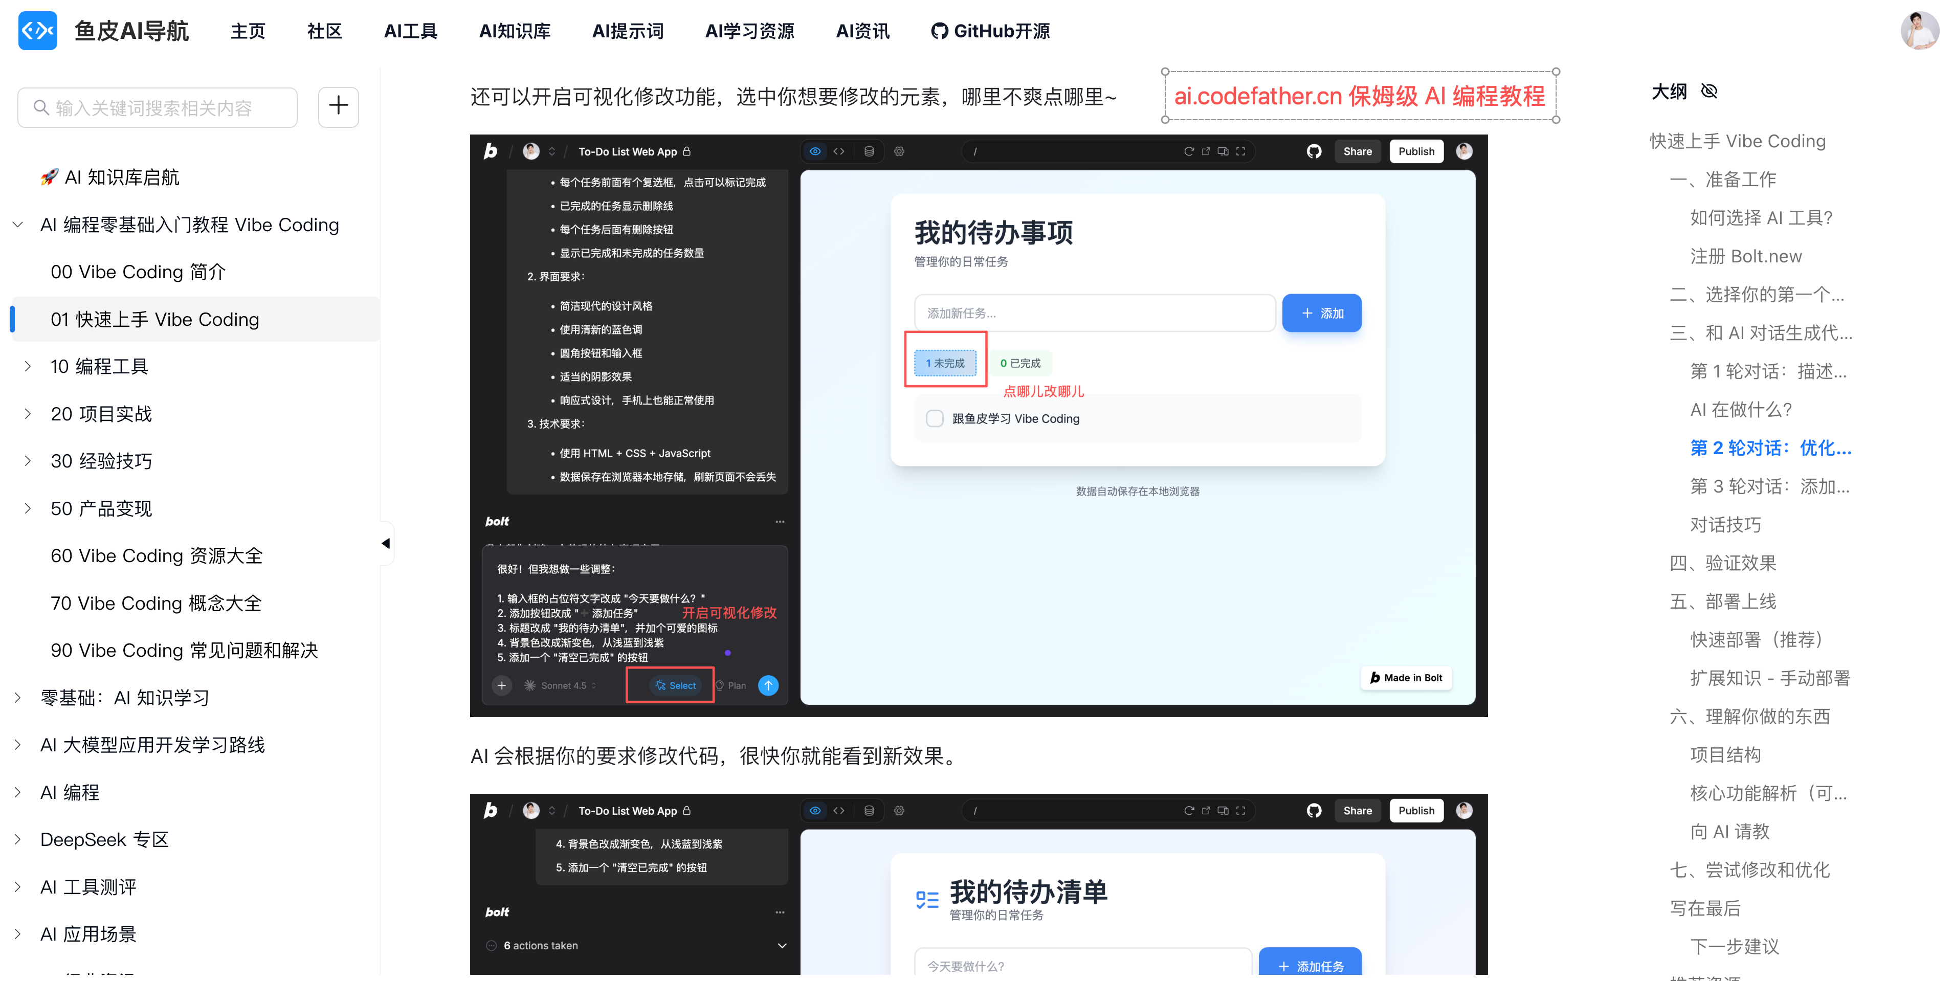Click the 鱼皮AI导航 logo icon
Screen dimensions: 1953x981
pos(37,30)
